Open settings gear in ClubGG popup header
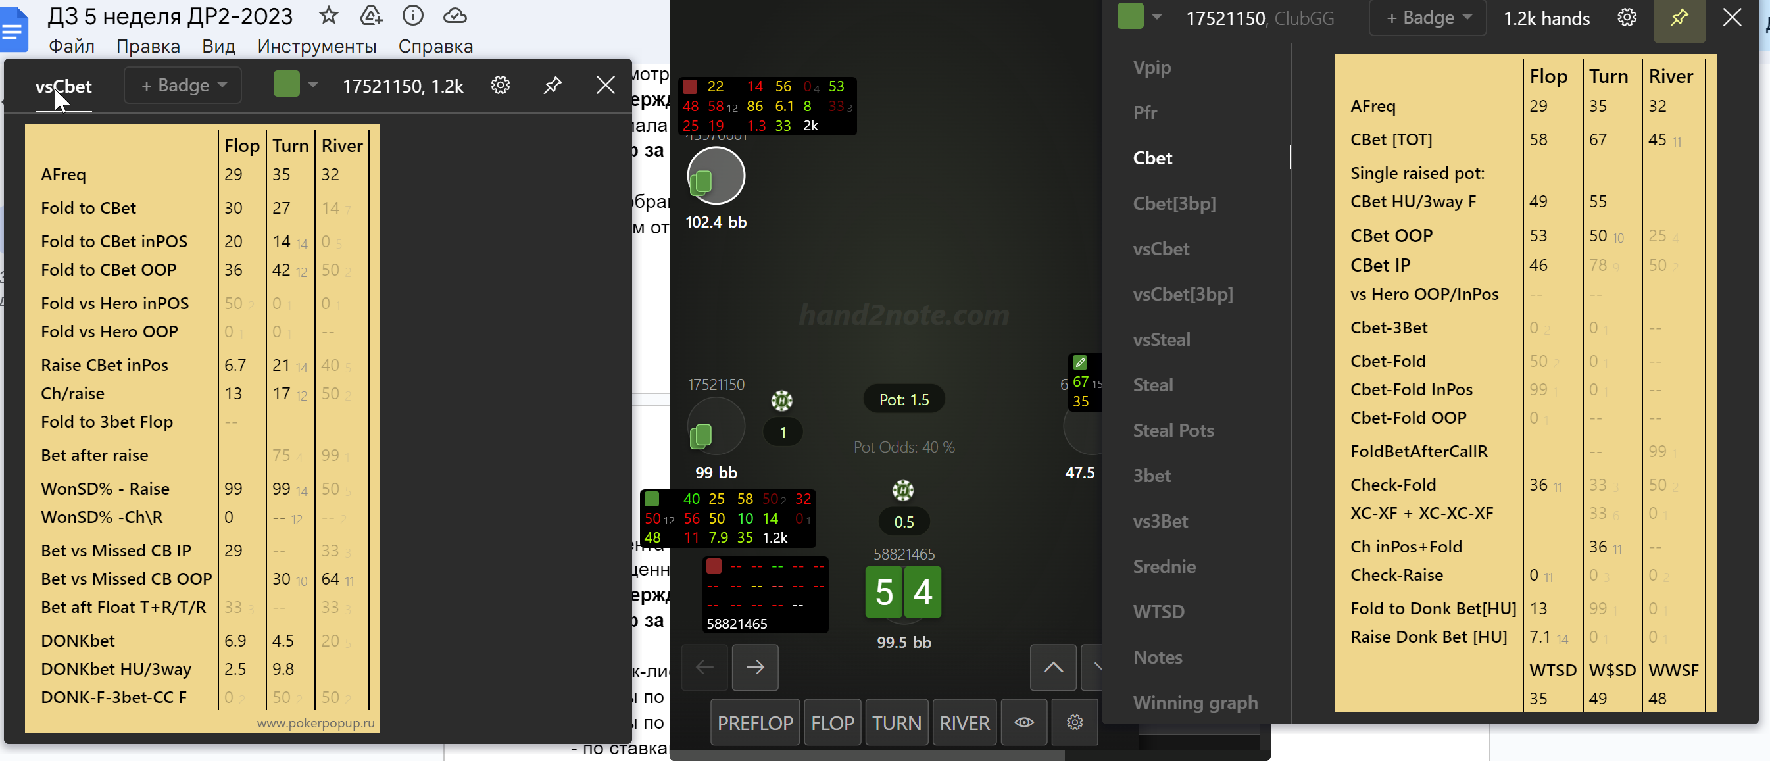The width and height of the screenshot is (1770, 761). (1627, 17)
